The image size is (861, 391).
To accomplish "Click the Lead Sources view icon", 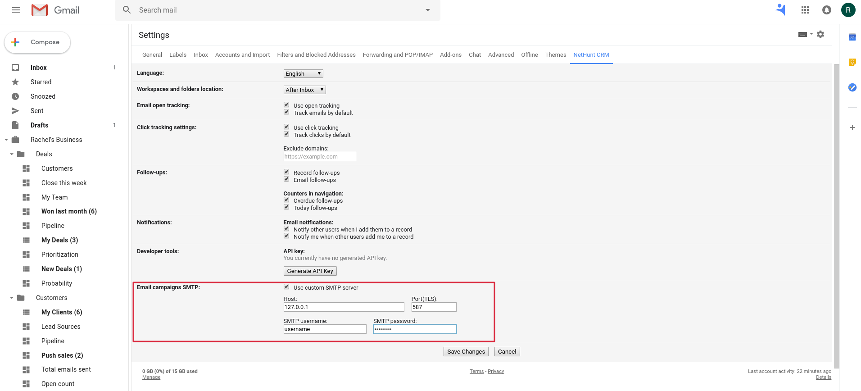I will pos(26,327).
